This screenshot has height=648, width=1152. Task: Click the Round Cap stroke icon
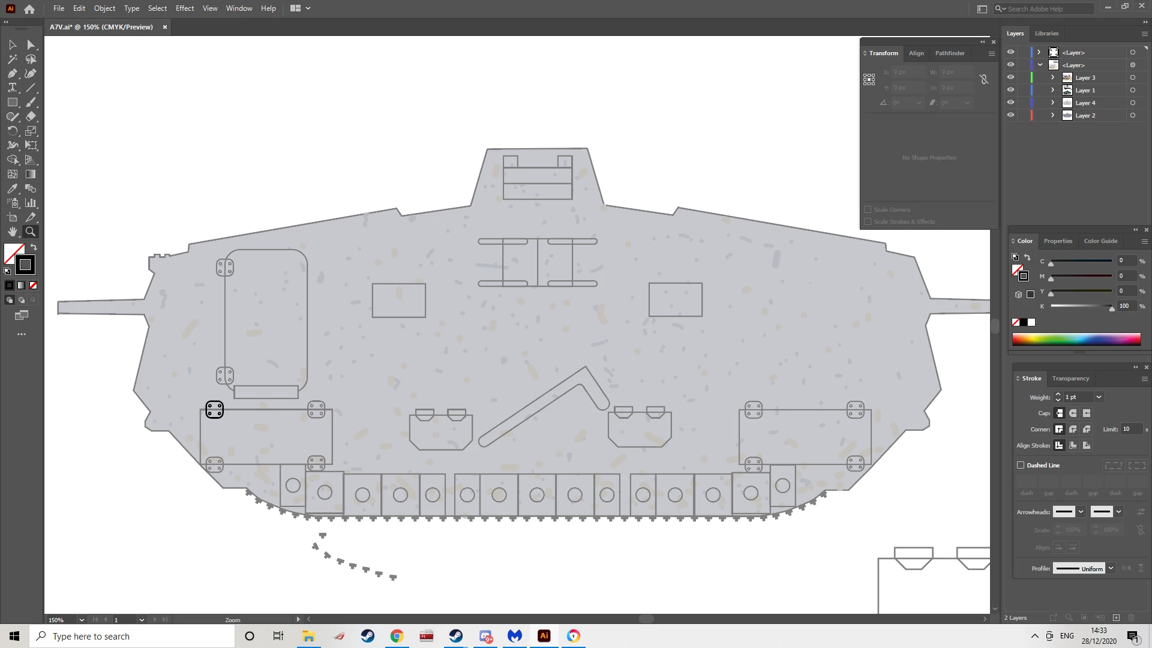(1073, 413)
